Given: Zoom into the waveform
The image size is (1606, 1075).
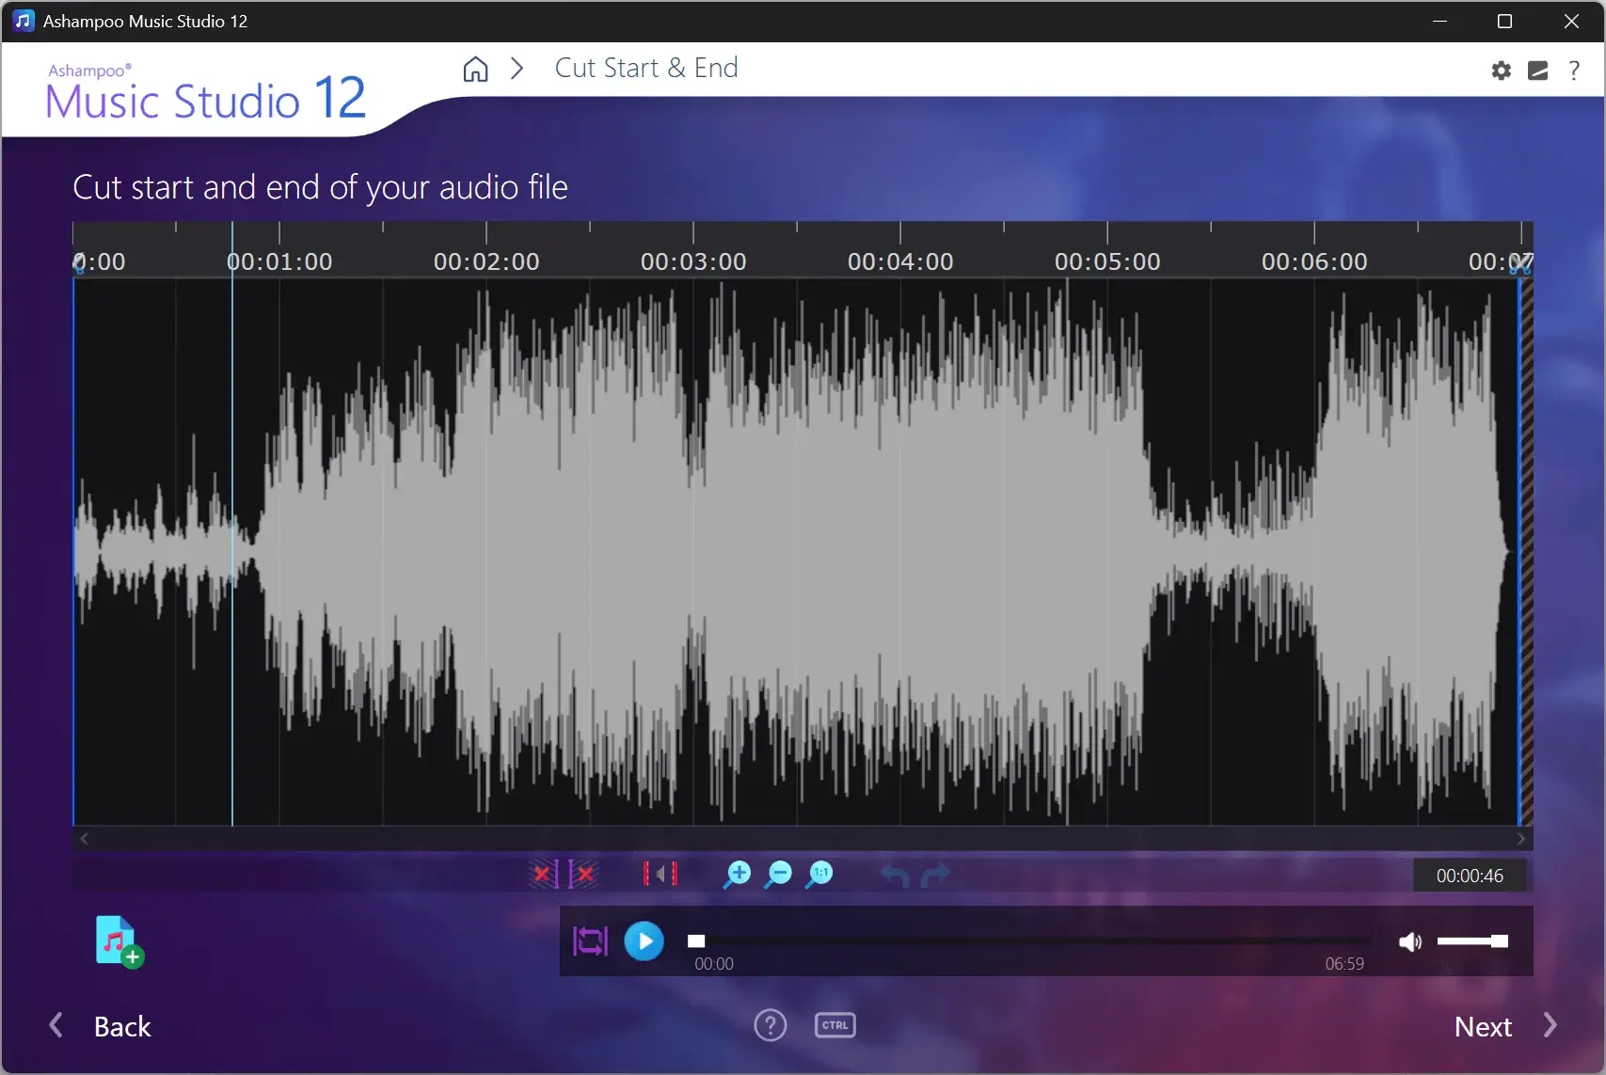Looking at the screenshot, I should point(738,874).
